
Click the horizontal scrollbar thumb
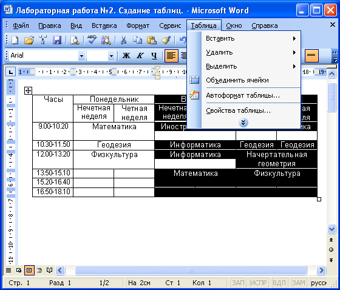coord(191,270)
